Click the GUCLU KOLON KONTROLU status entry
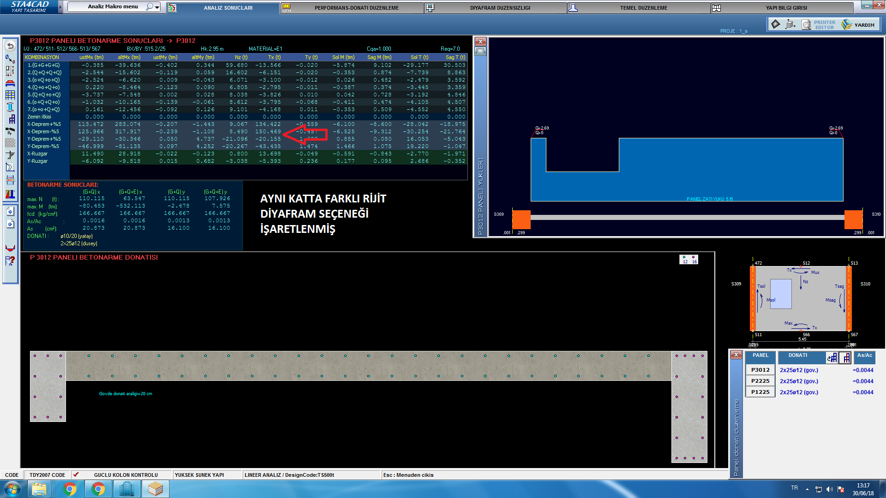The image size is (886, 498). click(126, 475)
